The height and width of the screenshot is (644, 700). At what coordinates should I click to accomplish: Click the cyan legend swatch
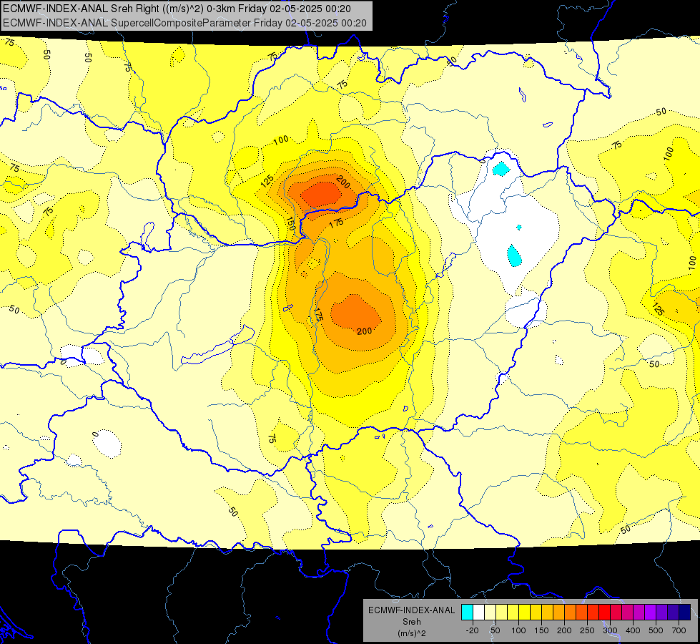467,612
